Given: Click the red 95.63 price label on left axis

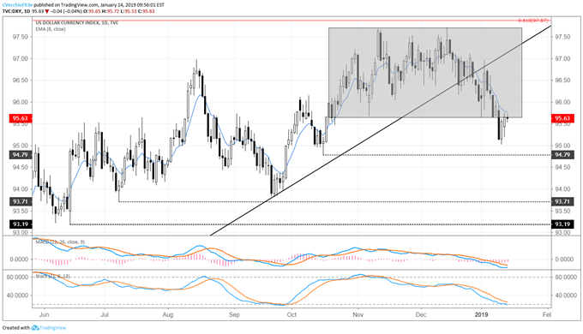Looking at the screenshot, I should click(21, 118).
